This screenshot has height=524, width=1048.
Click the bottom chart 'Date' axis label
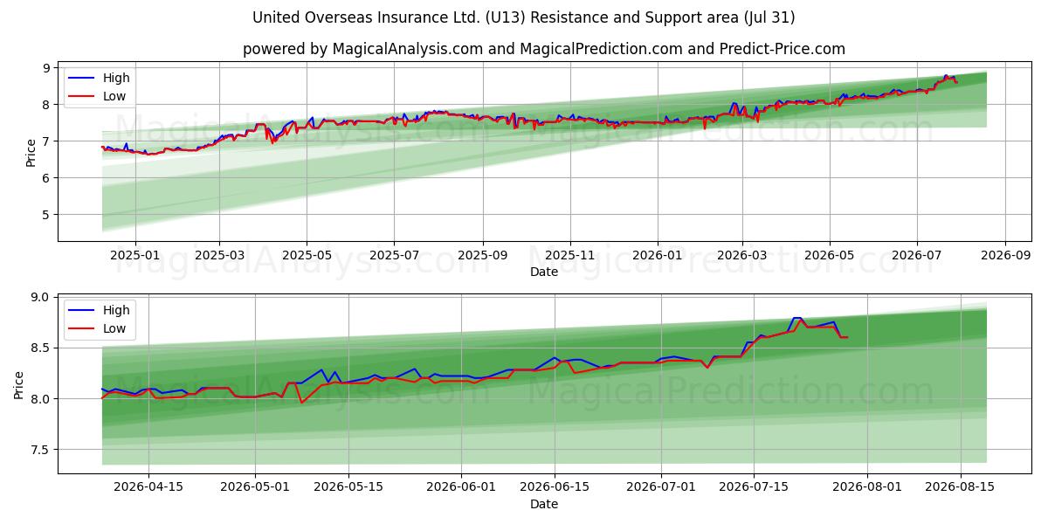point(544,504)
